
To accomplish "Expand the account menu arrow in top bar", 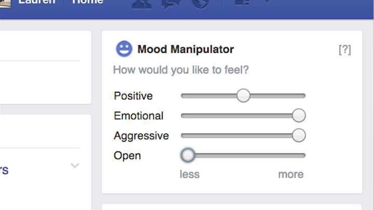I will click(x=267, y=2).
